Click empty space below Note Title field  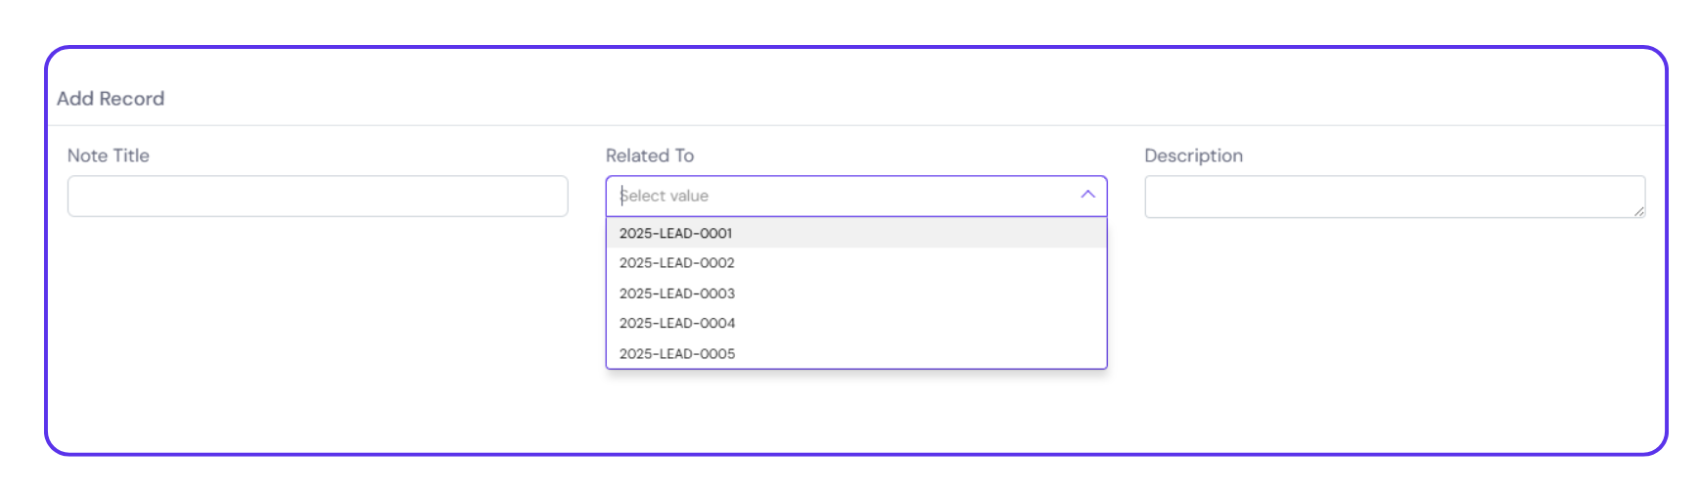coord(317,313)
